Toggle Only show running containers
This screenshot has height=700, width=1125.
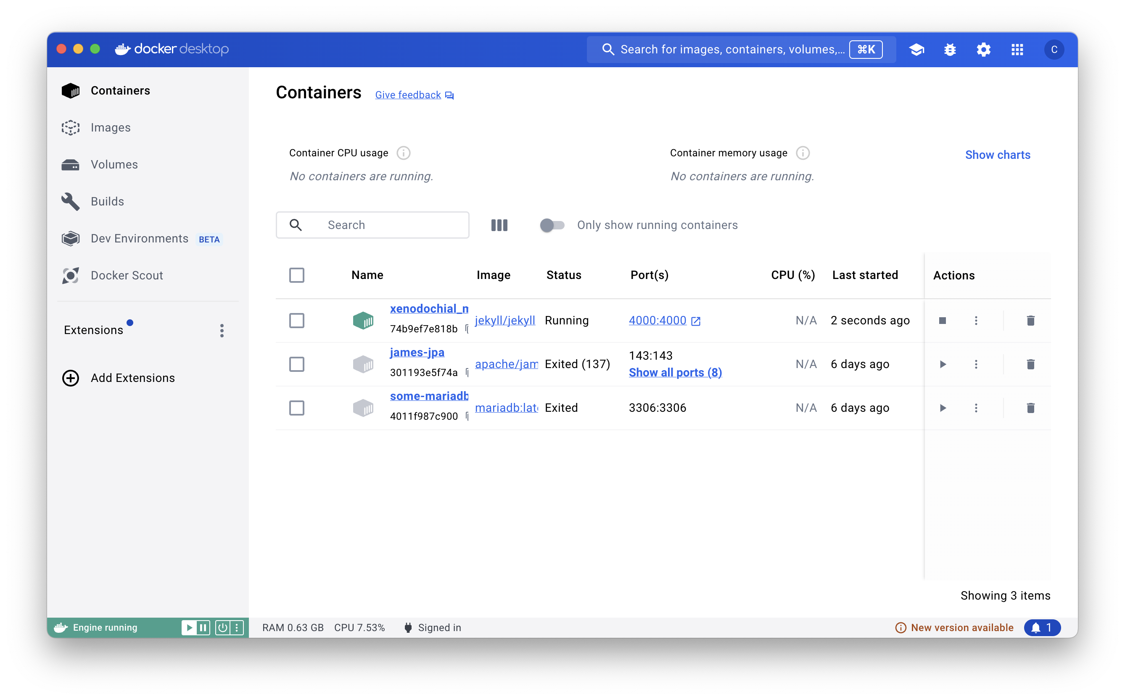(x=552, y=225)
